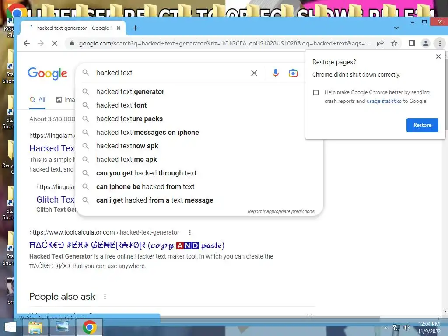Open the 'usage statistics' link

(x=384, y=101)
